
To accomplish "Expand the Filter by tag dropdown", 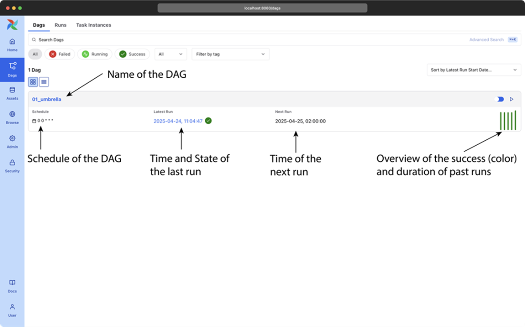I will 230,54.
